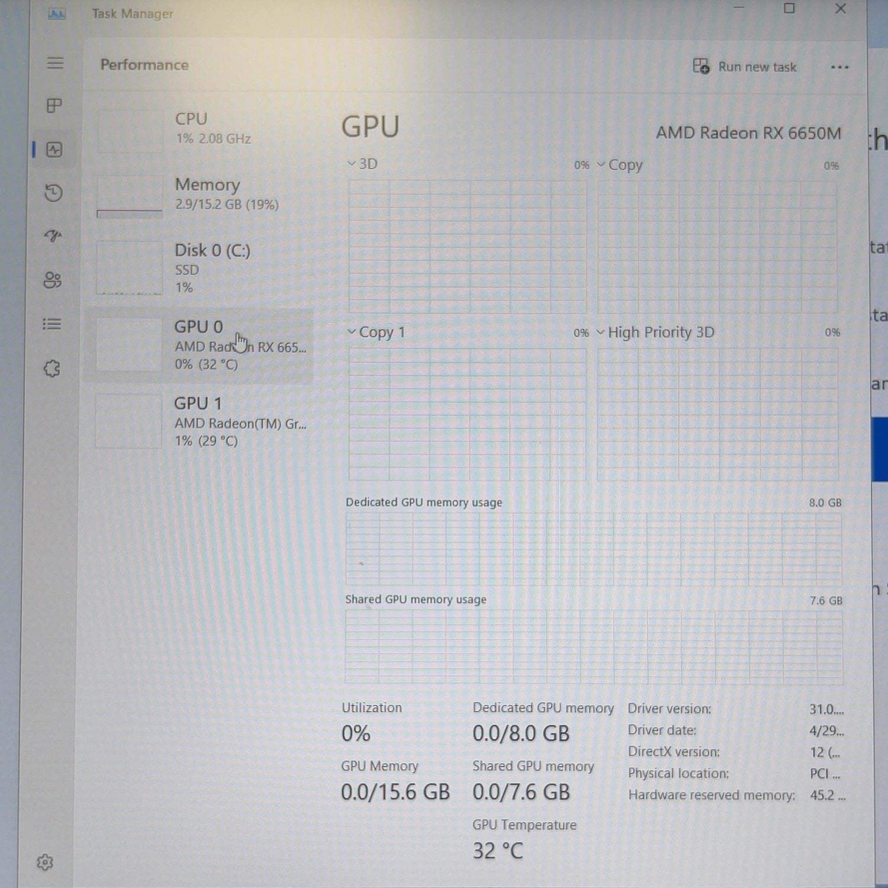Click the Disk 0 mini graph thumbnail

[129, 268]
